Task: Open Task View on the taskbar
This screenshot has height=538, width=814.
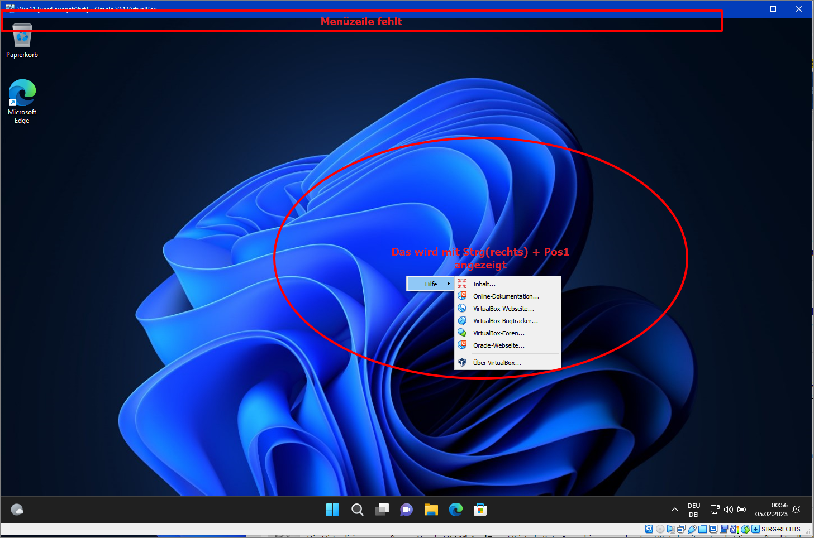Action: [382, 510]
